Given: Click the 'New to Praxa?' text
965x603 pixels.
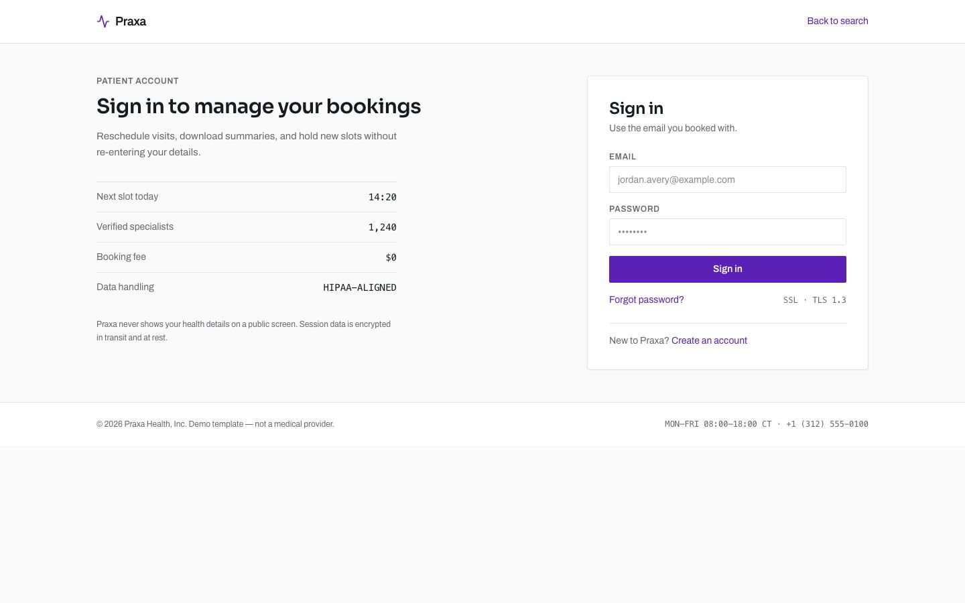Looking at the screenshot, I should tap(639, 340).
